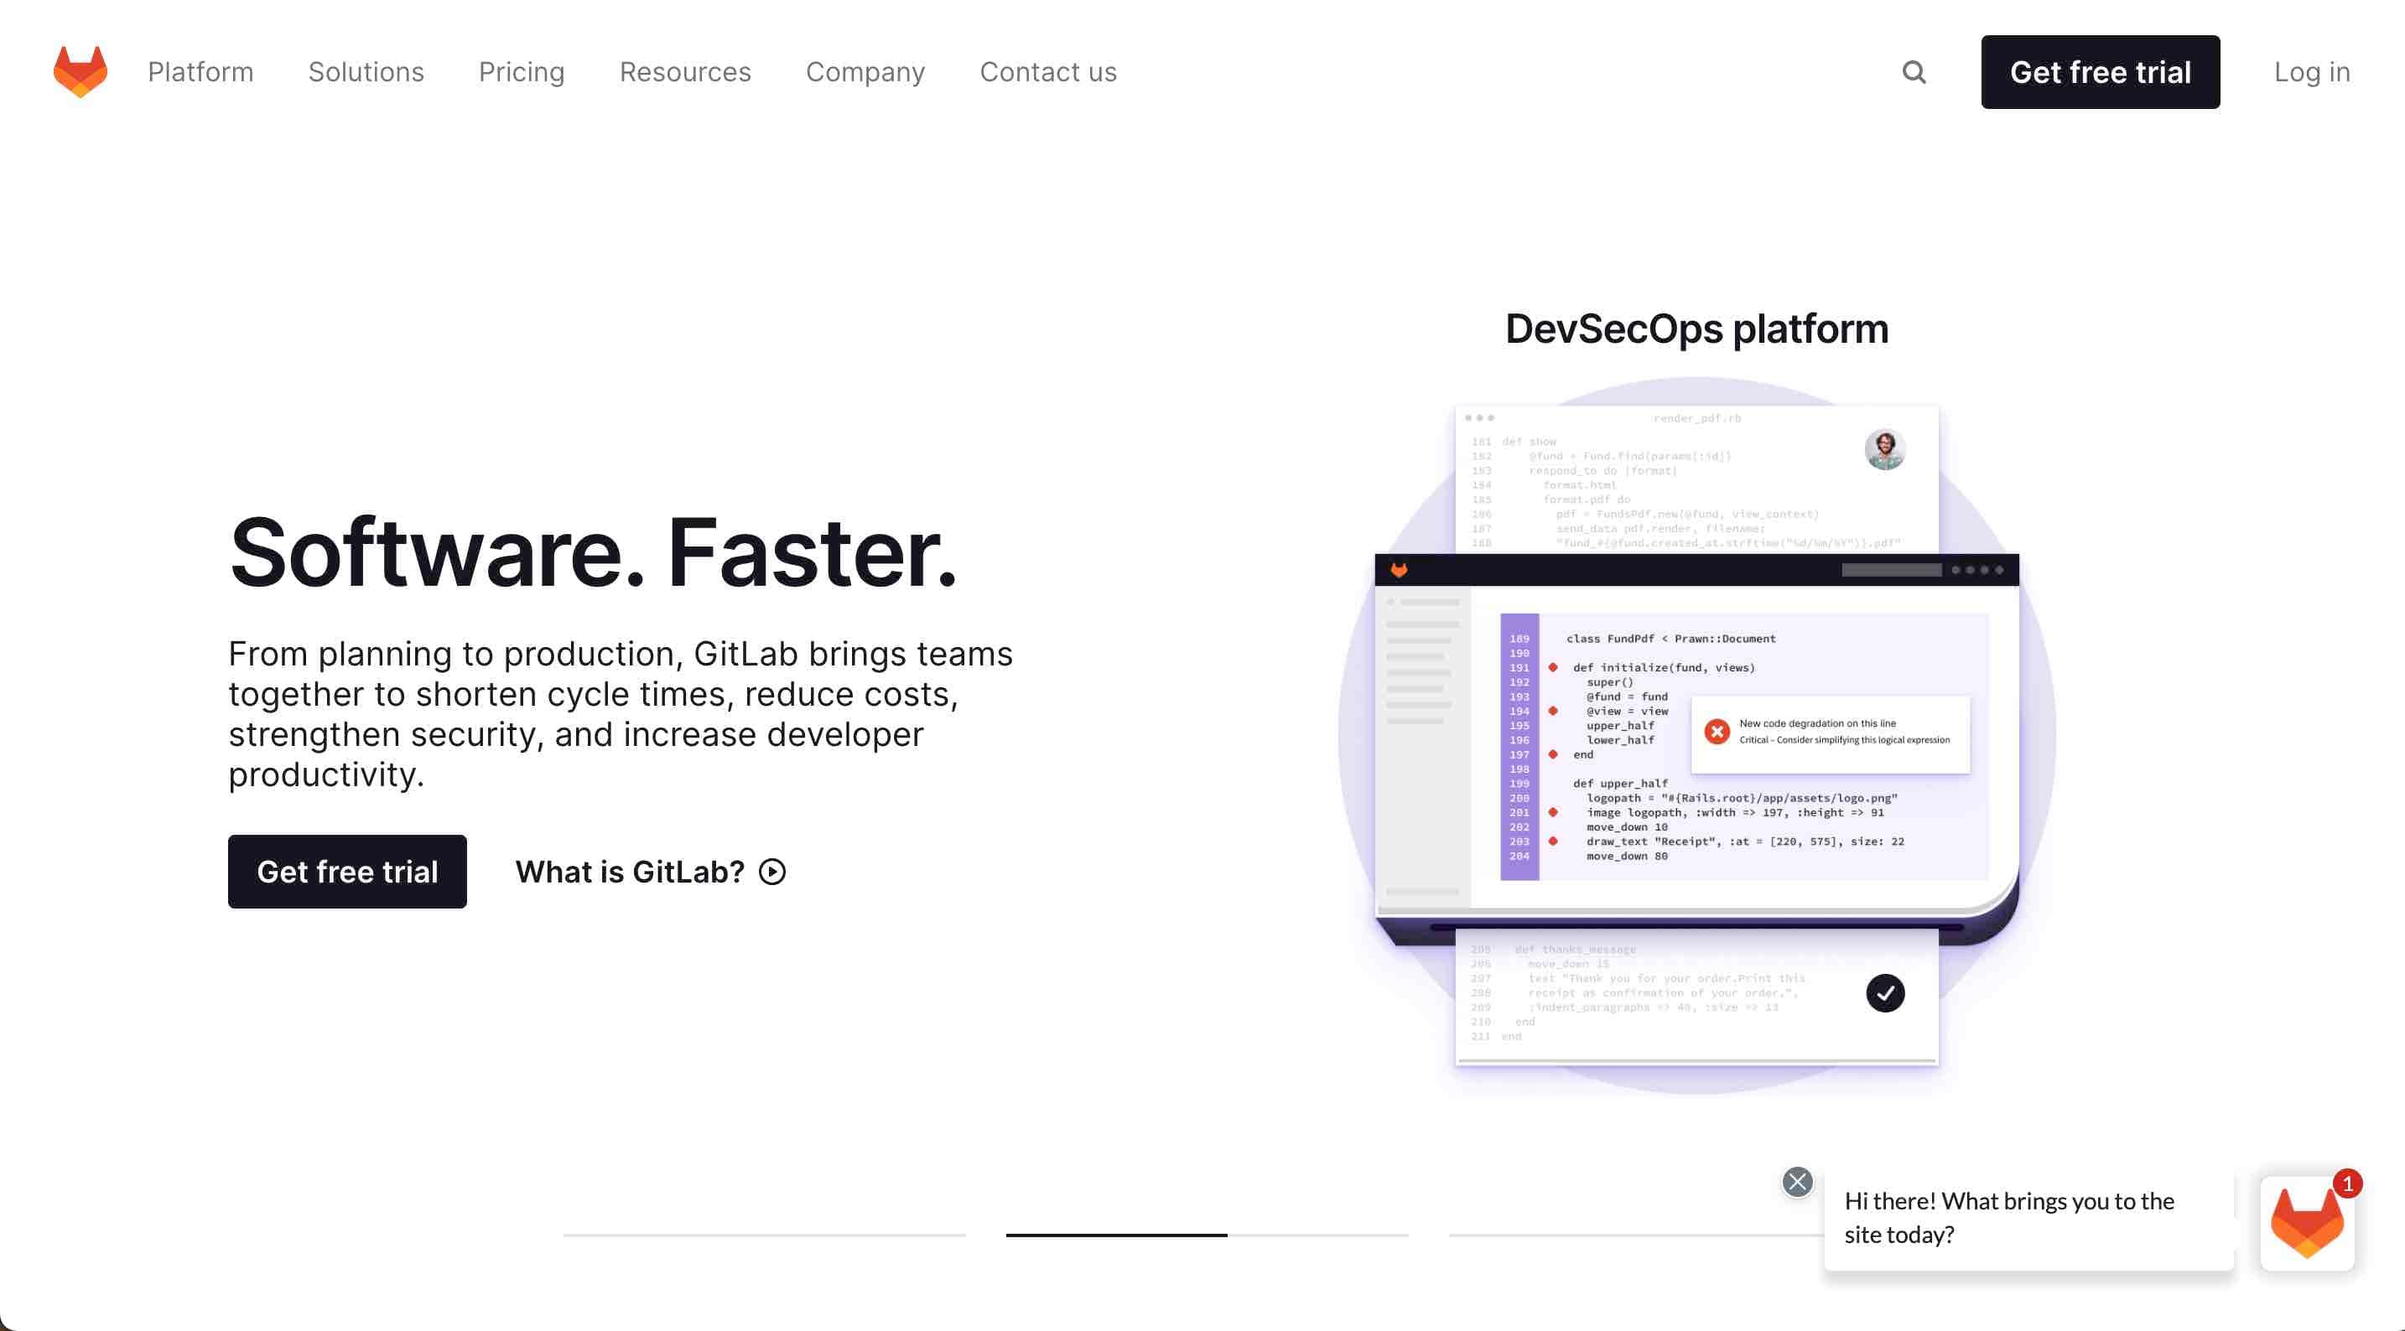2405x1331 pixels.
Task: Click the Log in link
Action: coord(2312,72)
